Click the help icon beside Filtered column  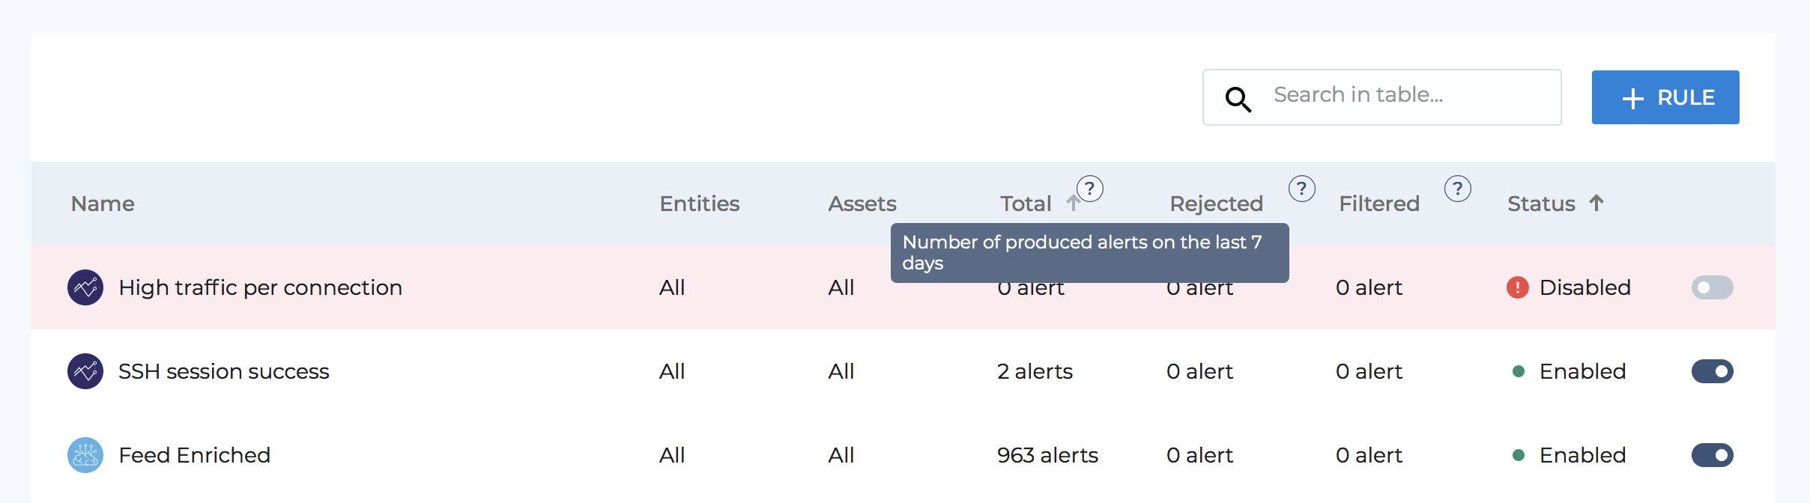tap(1458, 189)
